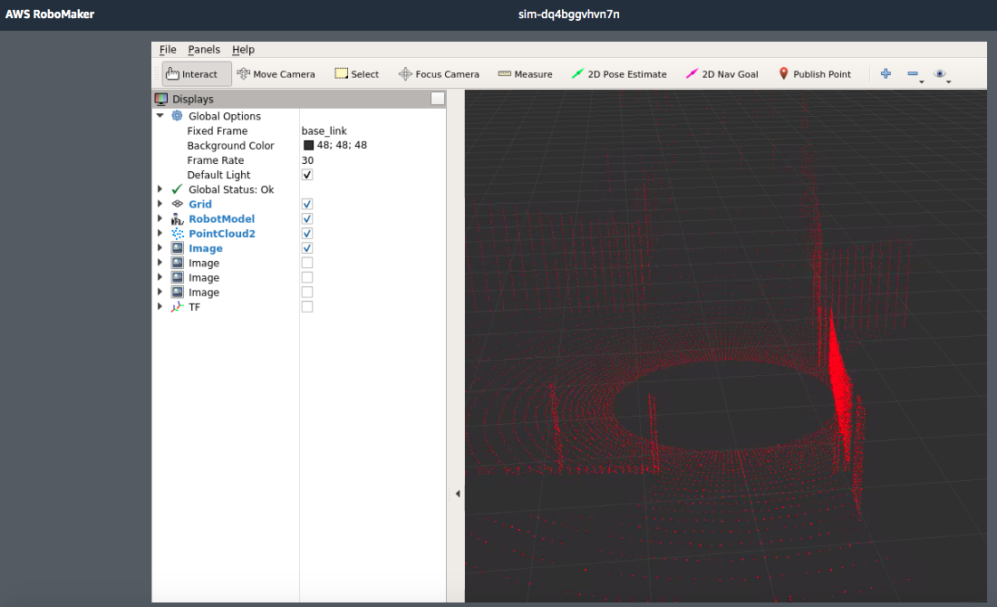Viewport: 997px width, 607px height.
Task: Open the File menu
Action: 168,50
